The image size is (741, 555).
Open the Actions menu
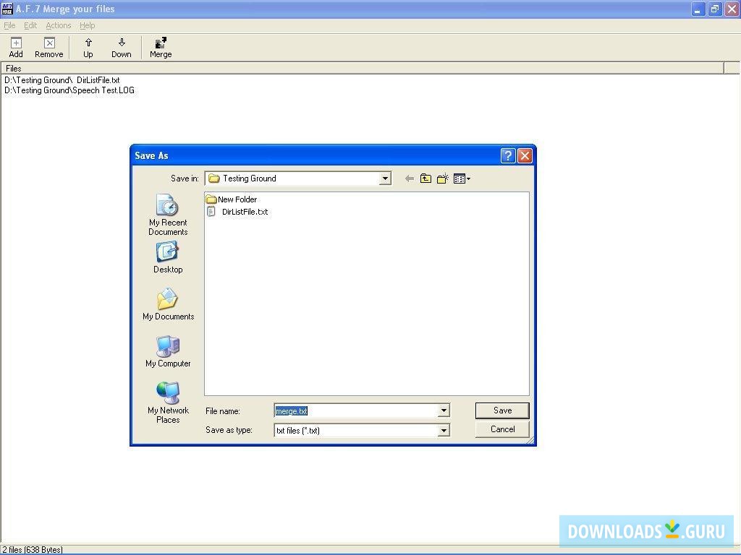pos(58,25)
